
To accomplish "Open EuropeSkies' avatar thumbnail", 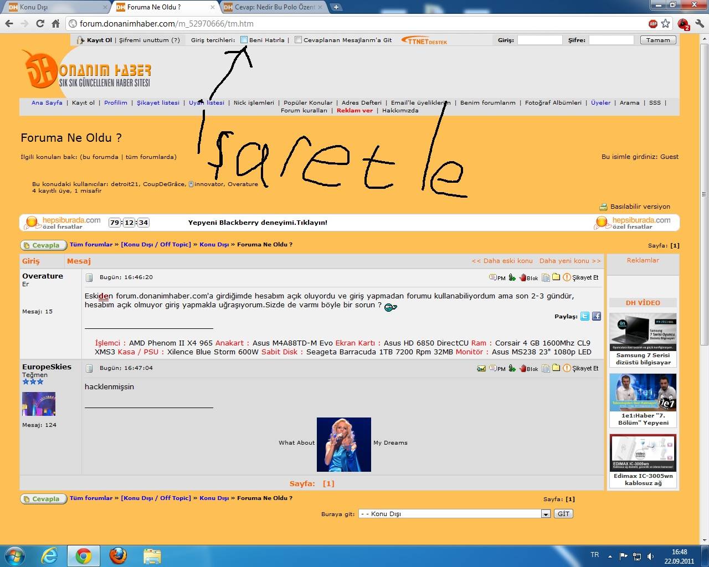I will click(39, 404).
